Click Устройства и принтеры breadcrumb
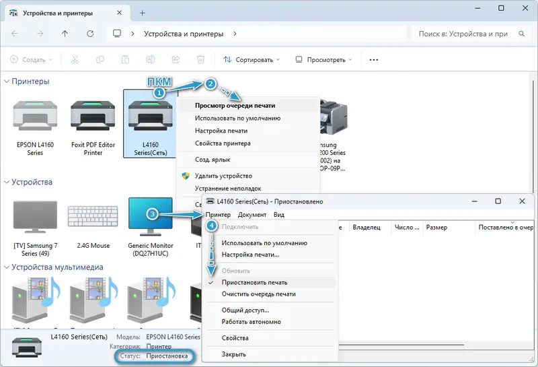Screen dimensions: 538x367 184,34
